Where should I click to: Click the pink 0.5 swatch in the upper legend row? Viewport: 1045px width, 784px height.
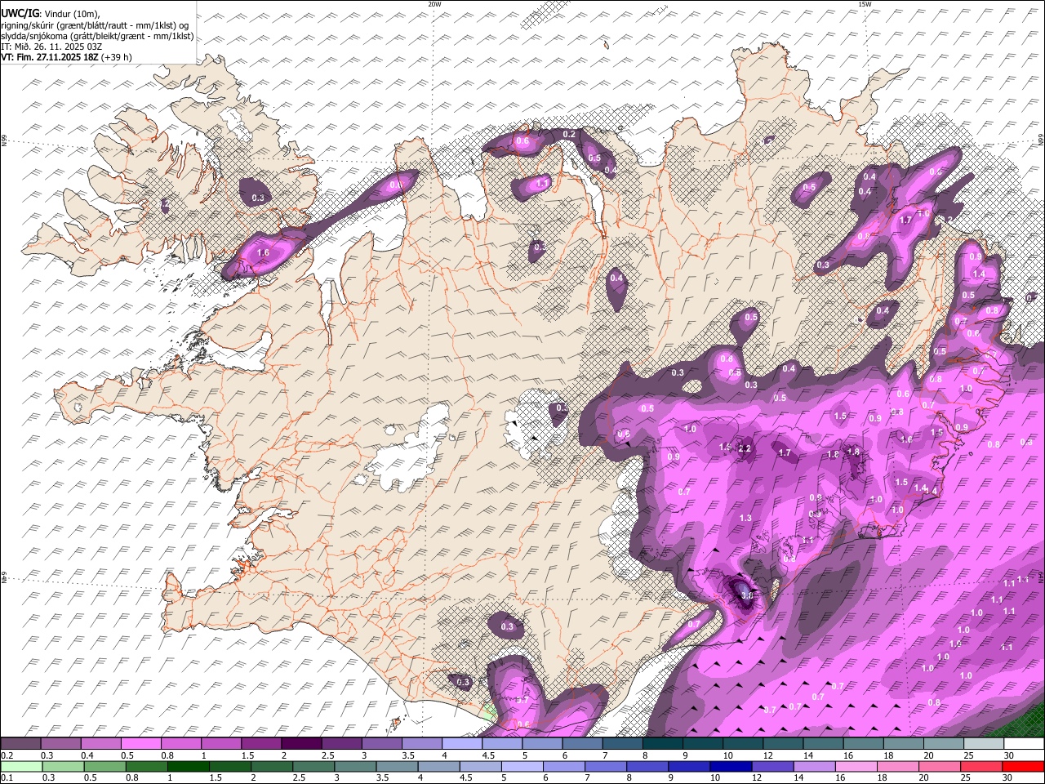click(x=140, y=744)
